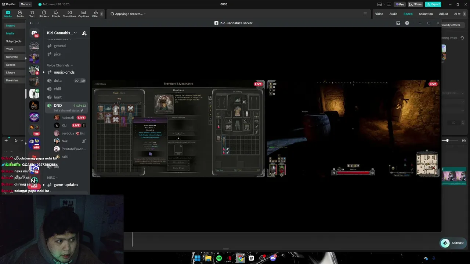The width and height of the screenshot is (470, 264).
Task: Open the Discord help icon
Action: click(407, 23)
